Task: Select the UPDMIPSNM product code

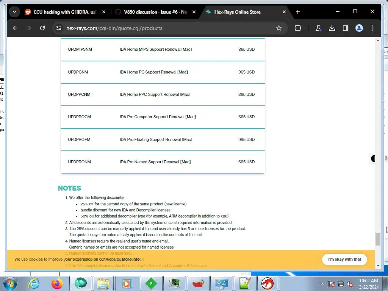Action: click(x=80, y=49)
